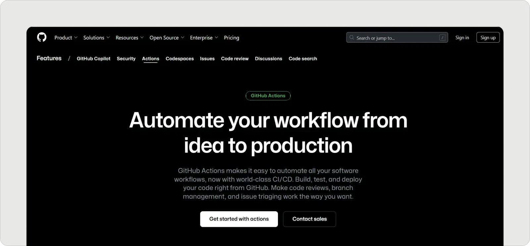Click the GitHub Actions green badge
Image resolution: width=530 pixels, height=246 pixels.
(268, 96)
